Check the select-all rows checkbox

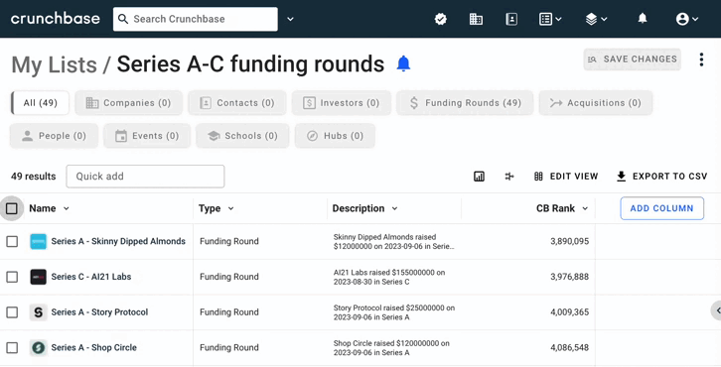(x=12, y=208)
